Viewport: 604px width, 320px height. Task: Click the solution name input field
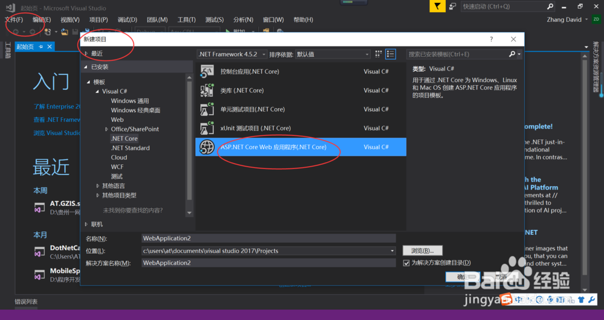pyautogui.click(x=269, y=263)
